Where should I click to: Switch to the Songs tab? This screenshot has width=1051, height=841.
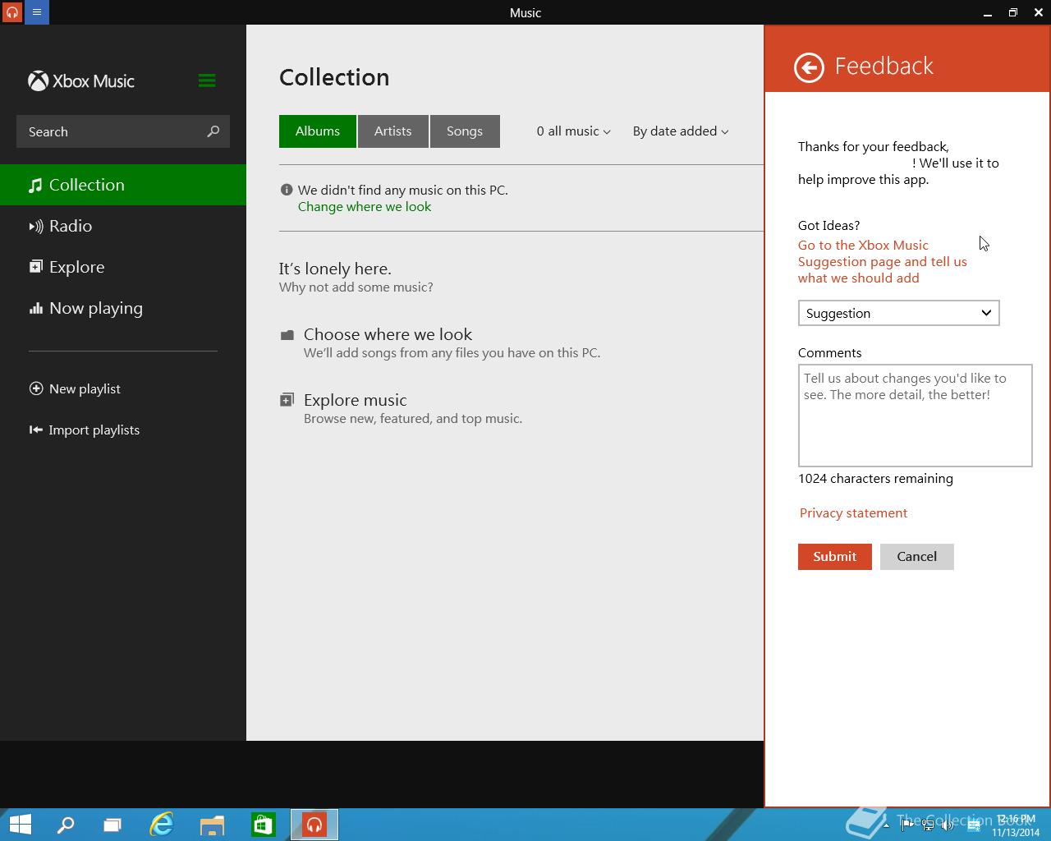[465, 131]
